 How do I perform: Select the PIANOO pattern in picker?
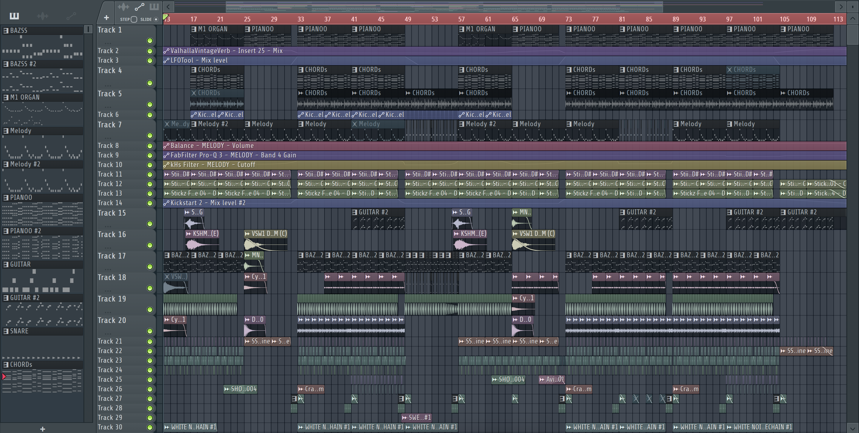click(x=42, y=198)
